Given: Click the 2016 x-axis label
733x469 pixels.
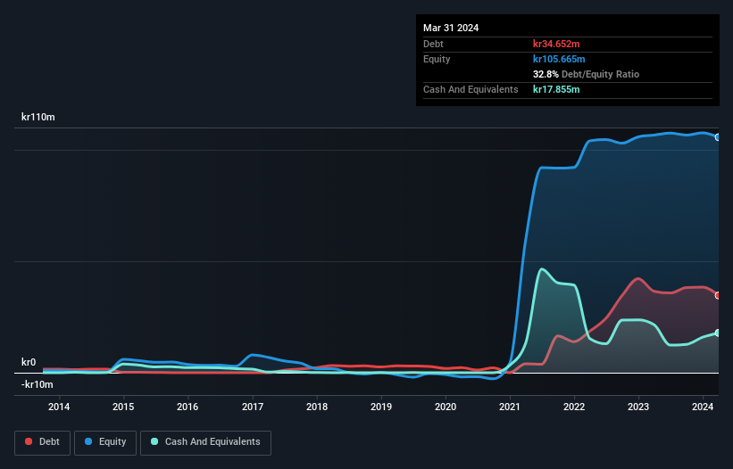Looking at the screenshot, I should click(187, 407).
